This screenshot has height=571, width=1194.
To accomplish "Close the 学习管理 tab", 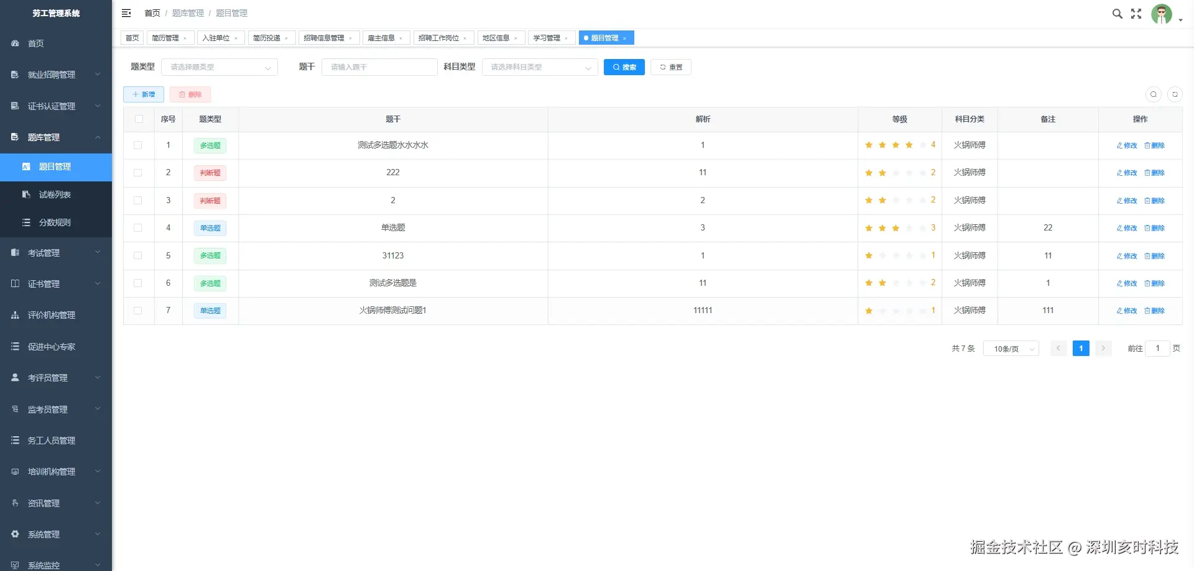I will (566, 39).
